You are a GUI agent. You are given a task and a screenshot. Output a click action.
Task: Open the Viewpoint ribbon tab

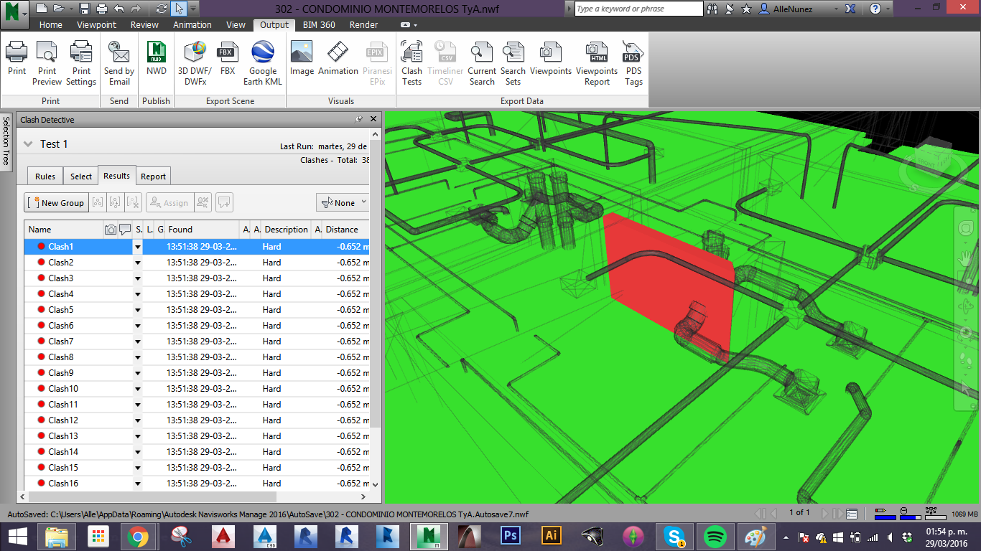(x=96, y=24)
